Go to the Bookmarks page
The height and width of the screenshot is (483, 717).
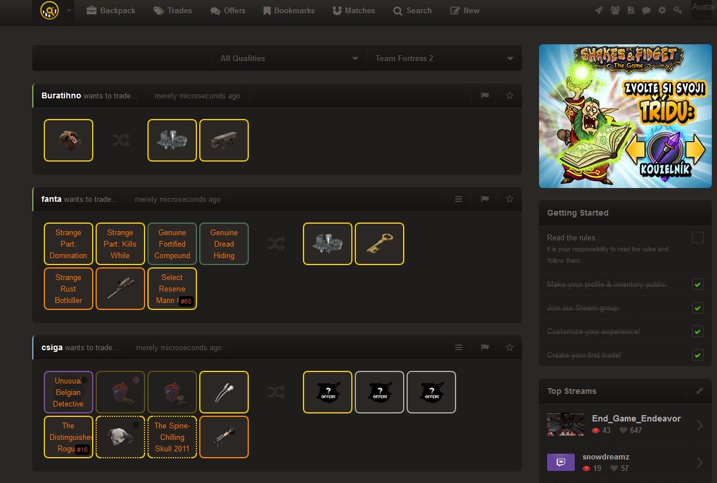click(289, 10)
